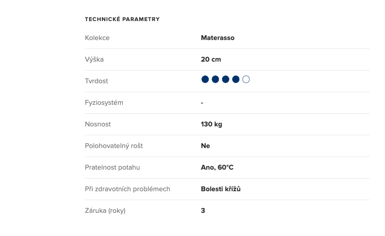Select the Výška label

tap(94, 60)
